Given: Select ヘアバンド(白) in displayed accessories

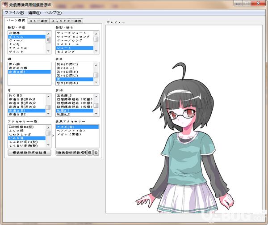Looking at the screenshot, I should coord(77,131).
